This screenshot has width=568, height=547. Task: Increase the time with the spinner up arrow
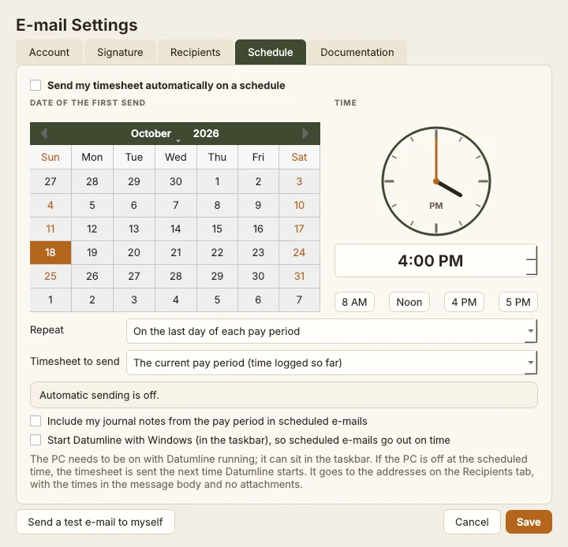532,253
